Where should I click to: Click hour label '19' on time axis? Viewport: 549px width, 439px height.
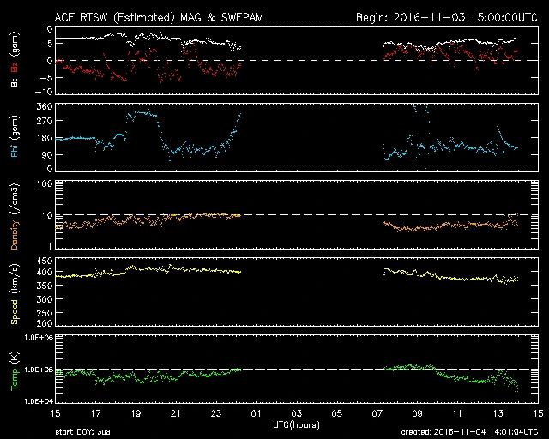(136, 414)
